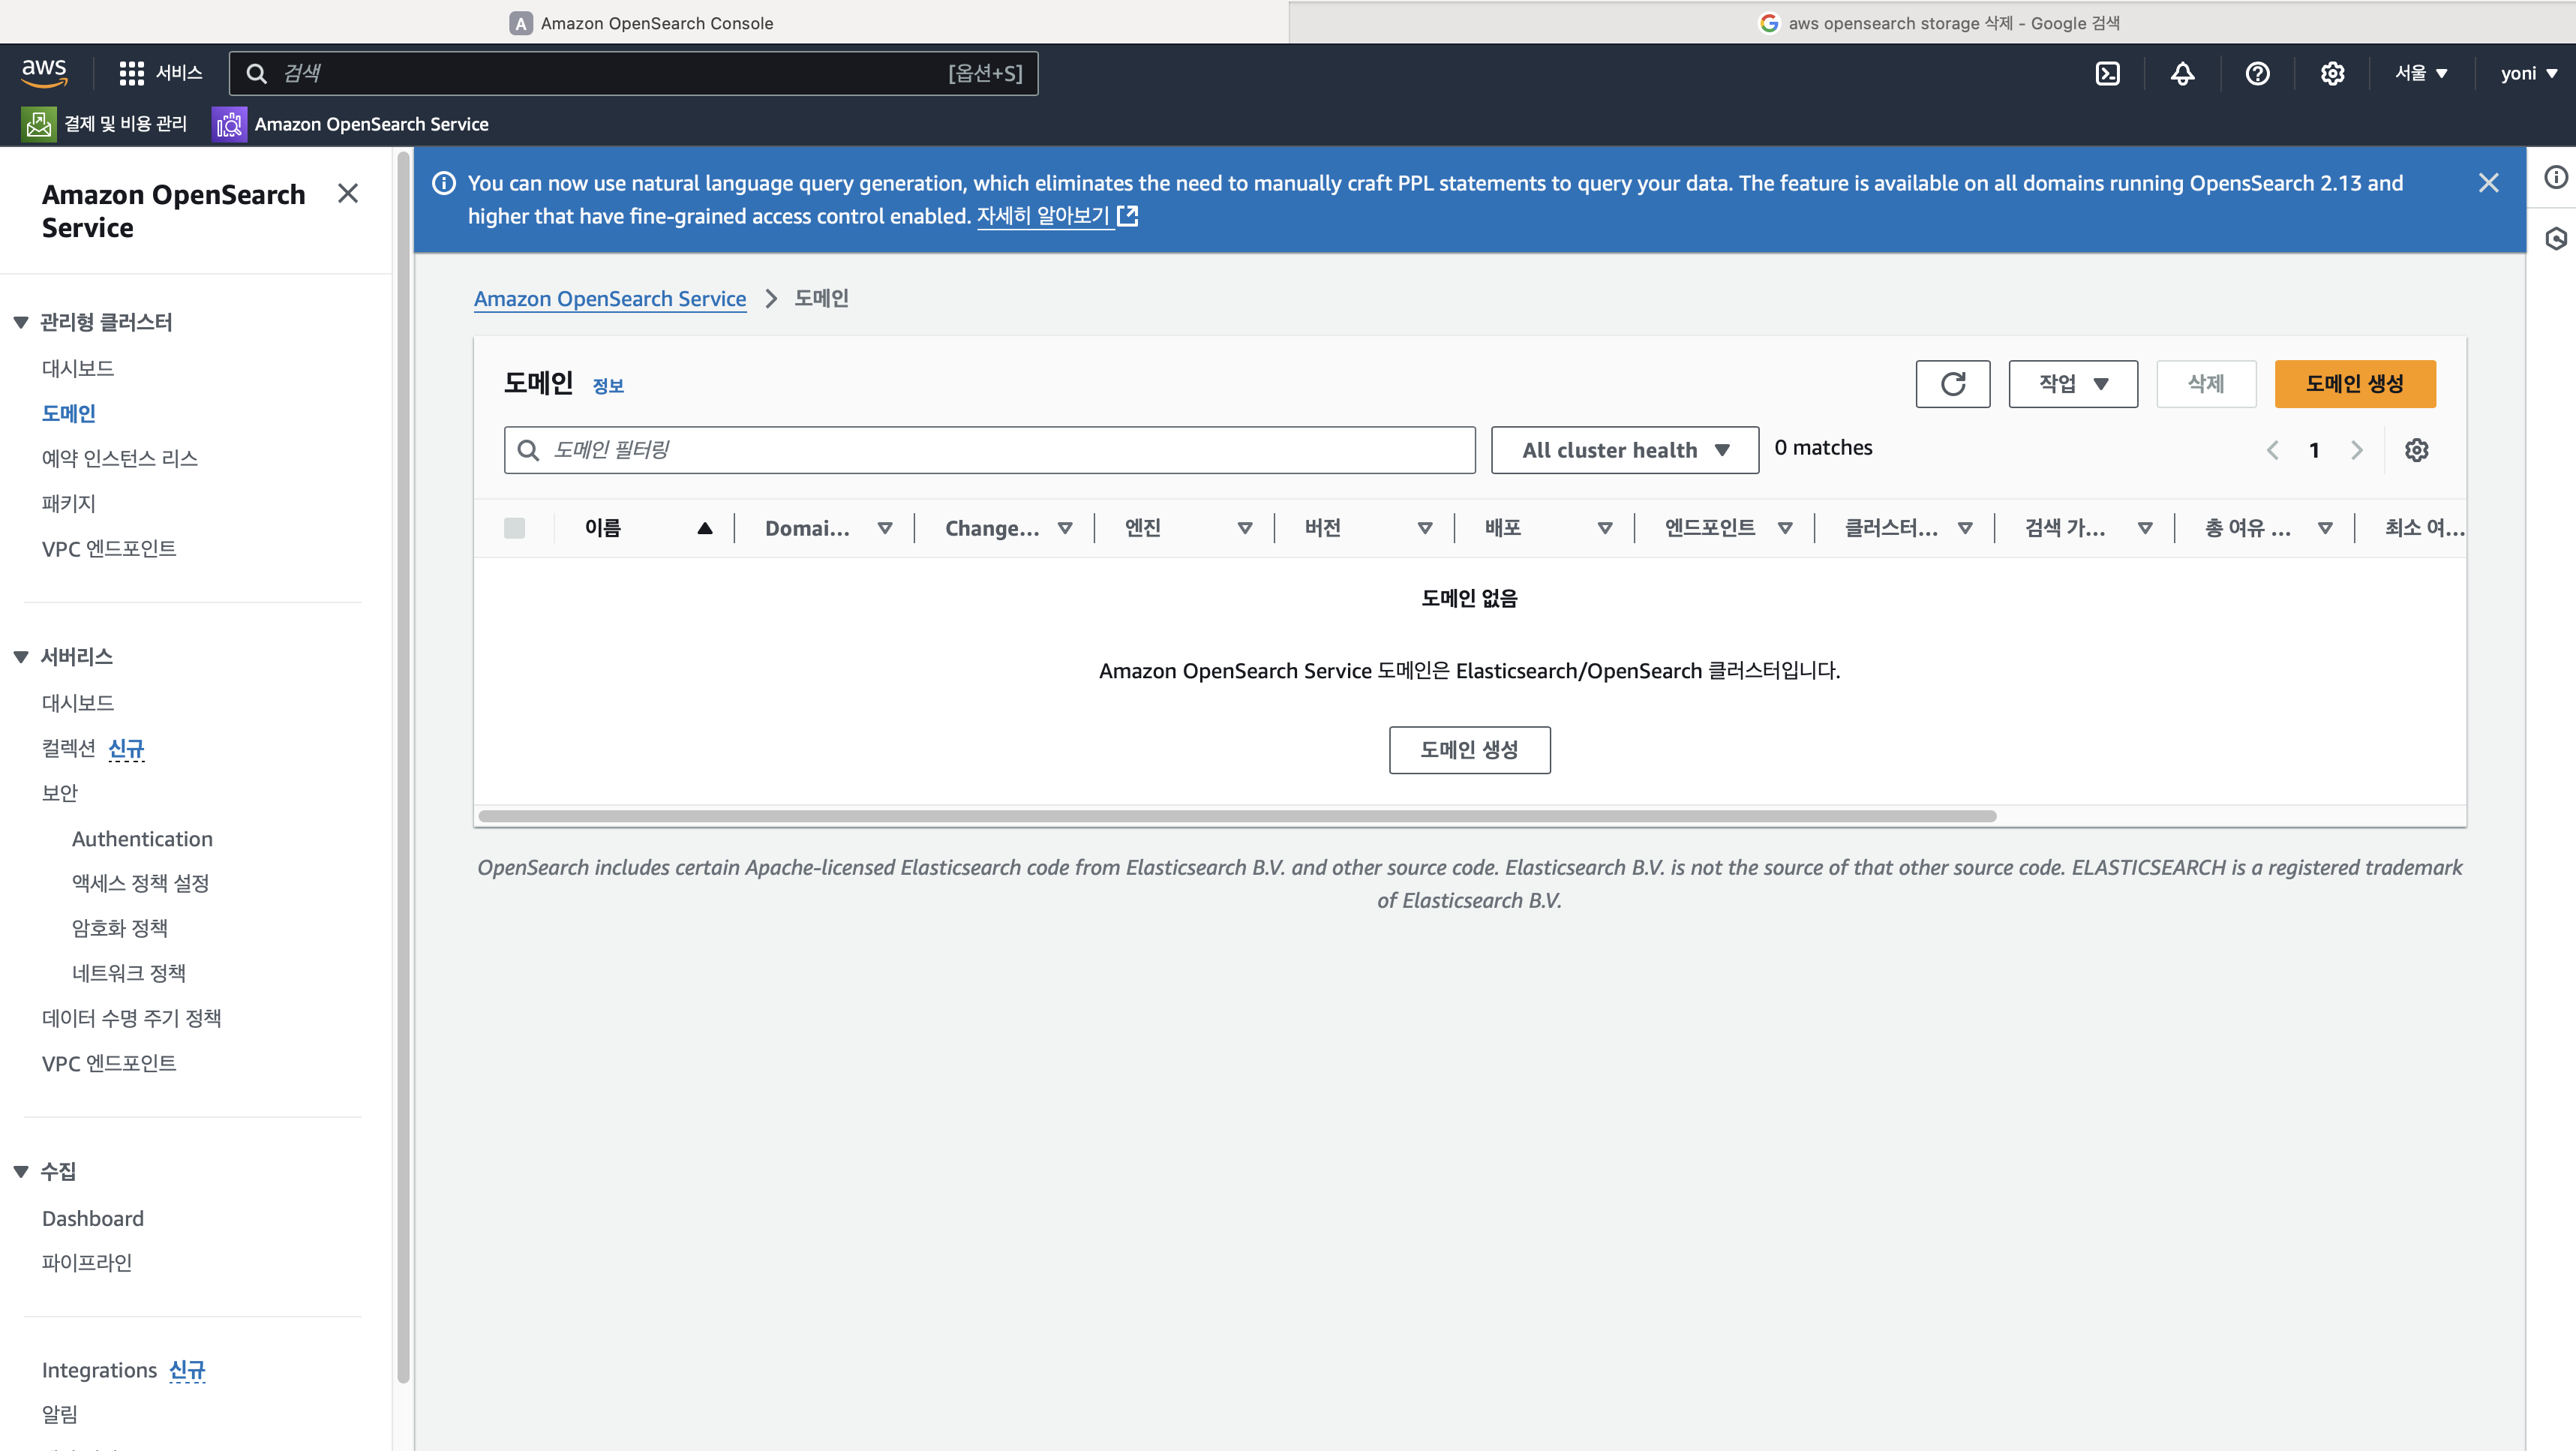Sort by 이름 column ascending arrow
Image resolution: width=2576 pixels, height=1451 pixels.
click(x=704, y=528)
